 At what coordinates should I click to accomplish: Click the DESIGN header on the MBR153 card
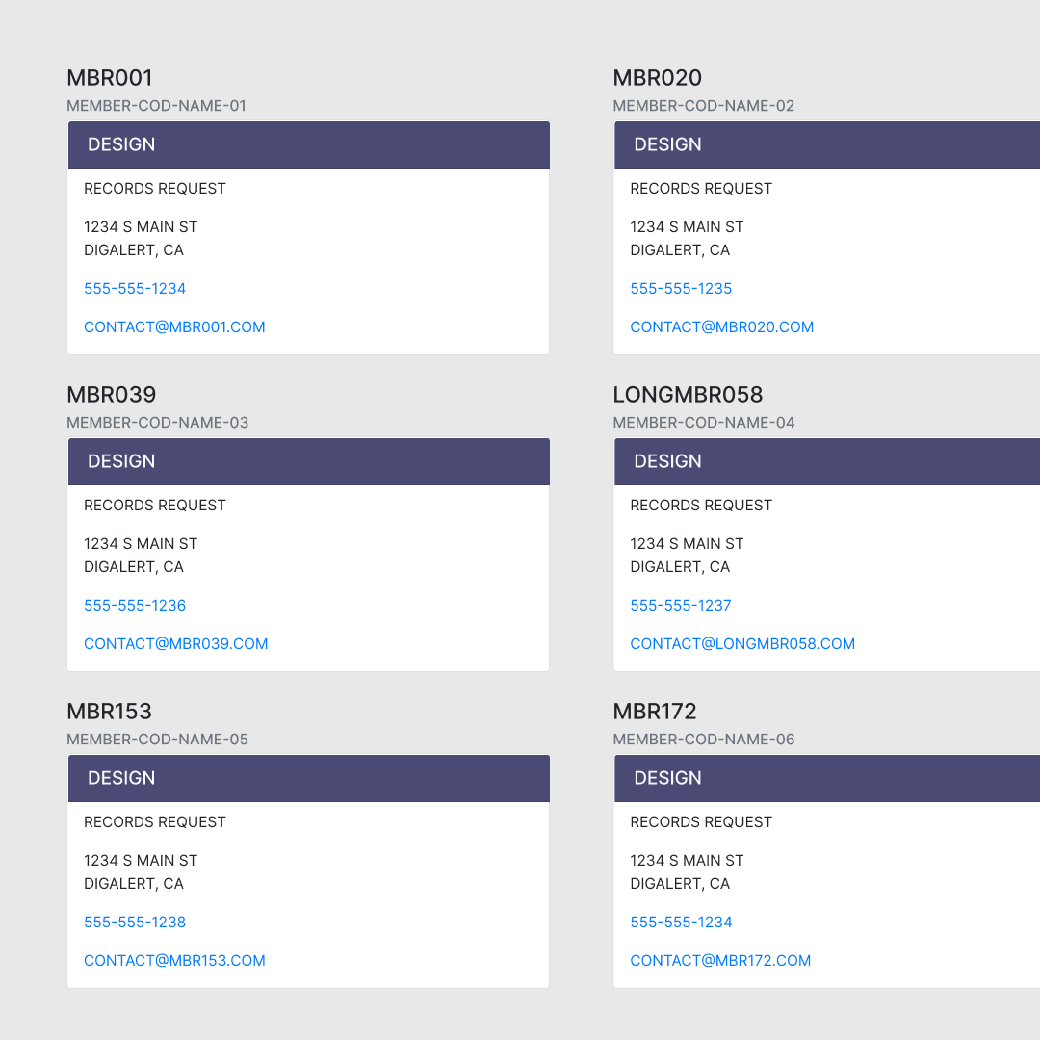121,778
